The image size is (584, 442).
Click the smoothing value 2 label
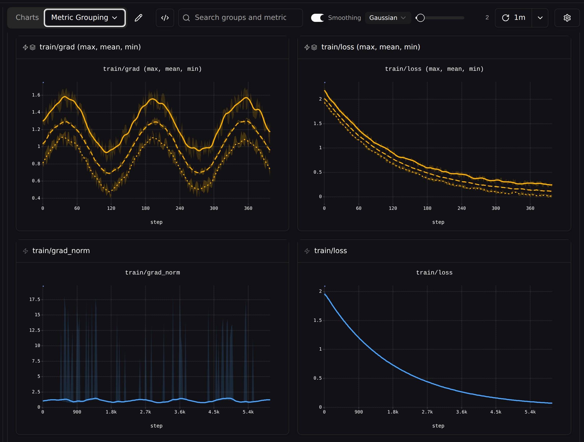[487, 18]
